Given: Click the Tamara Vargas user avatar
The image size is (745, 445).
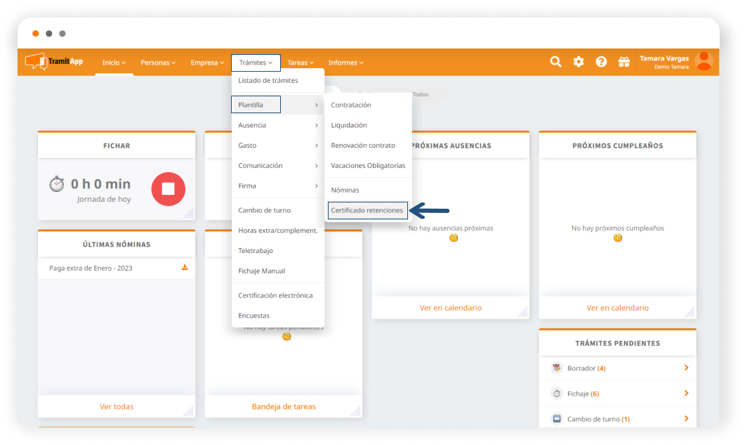Looking at the screenshot, I should click(704, 61).
